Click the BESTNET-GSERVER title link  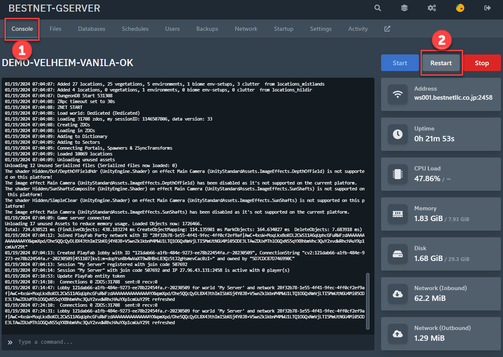[54, 8]
